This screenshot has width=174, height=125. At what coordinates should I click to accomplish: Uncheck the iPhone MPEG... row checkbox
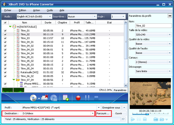point(5,84)
